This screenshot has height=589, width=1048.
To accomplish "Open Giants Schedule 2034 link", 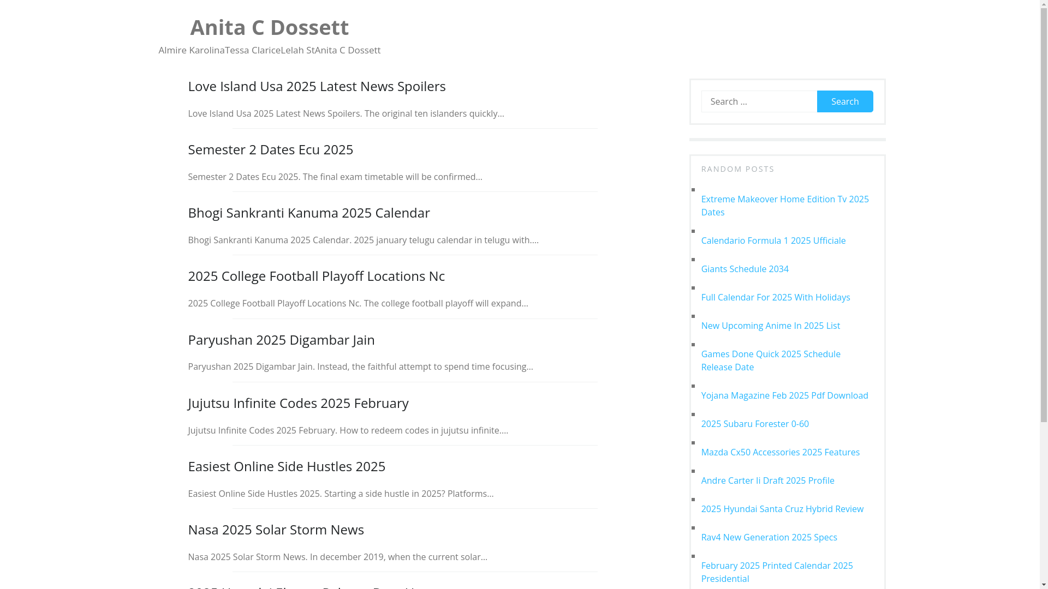I will click(x=745, y=269).
